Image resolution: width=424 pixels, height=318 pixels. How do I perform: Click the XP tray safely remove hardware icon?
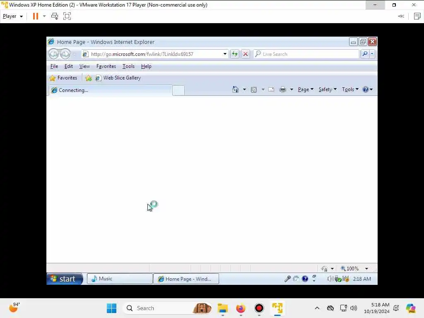point(338,279)
